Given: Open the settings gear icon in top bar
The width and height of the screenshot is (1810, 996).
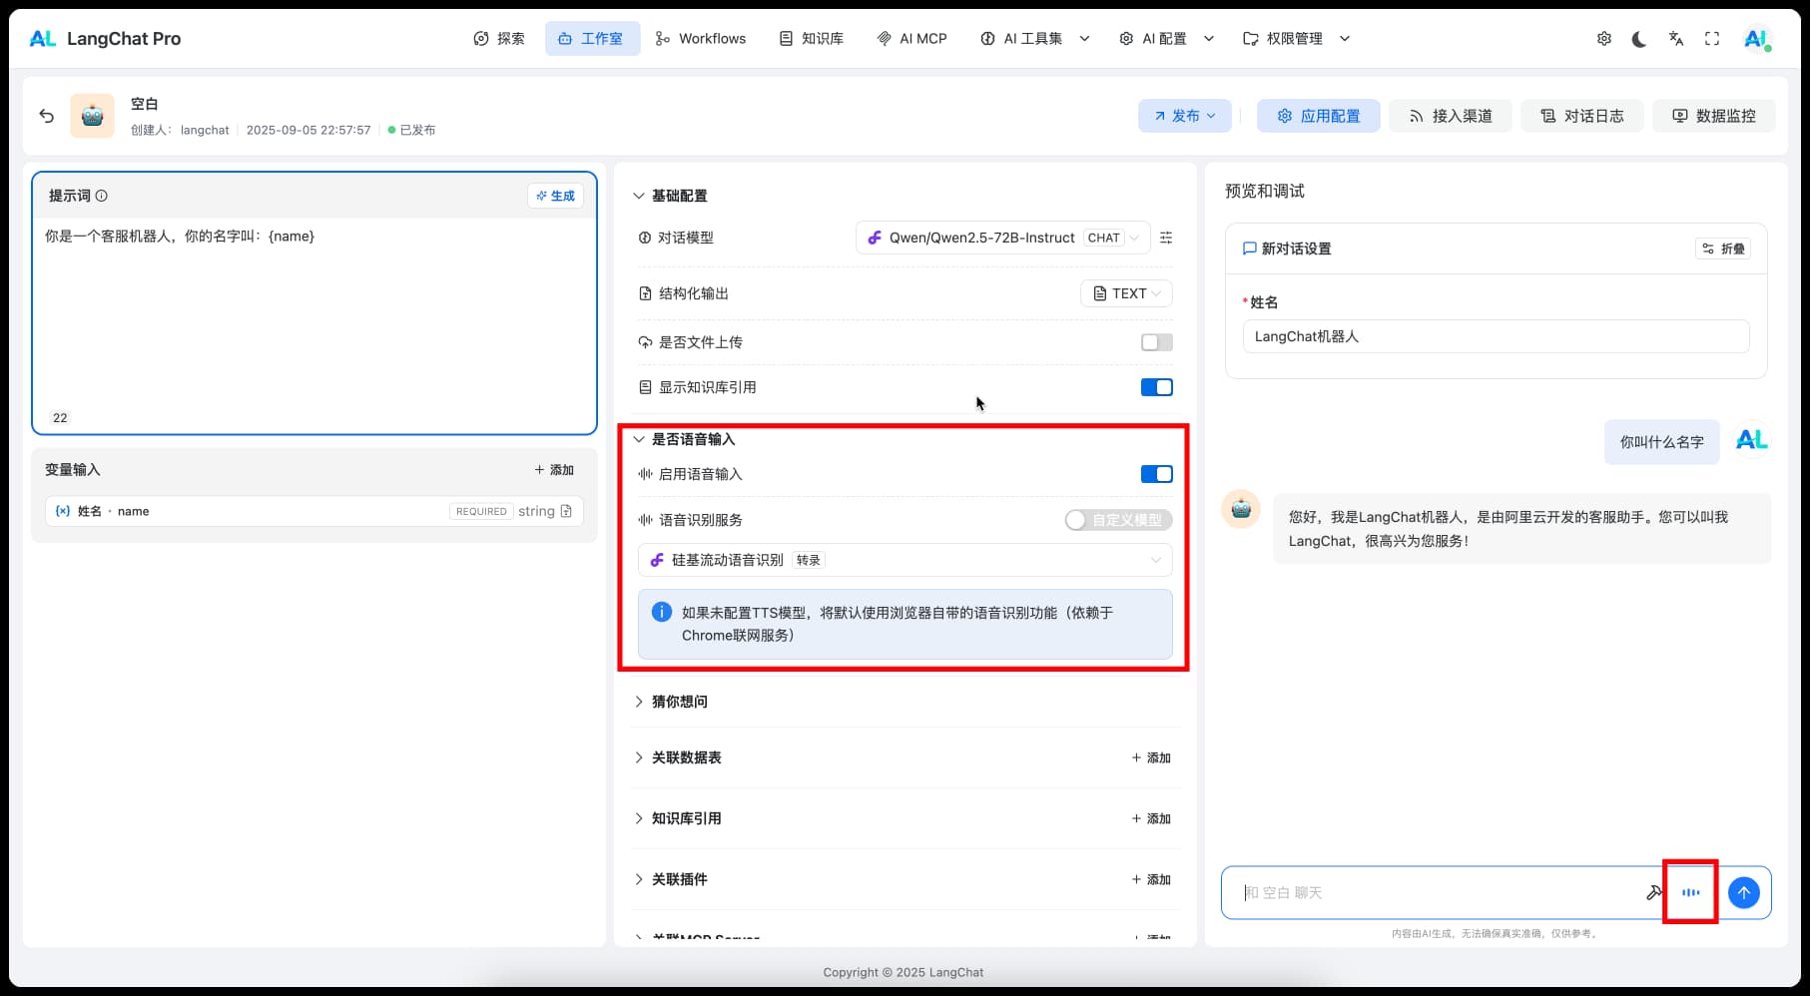Looking at the screenshot, I should pyautogui.click(x=1603, y=39).
